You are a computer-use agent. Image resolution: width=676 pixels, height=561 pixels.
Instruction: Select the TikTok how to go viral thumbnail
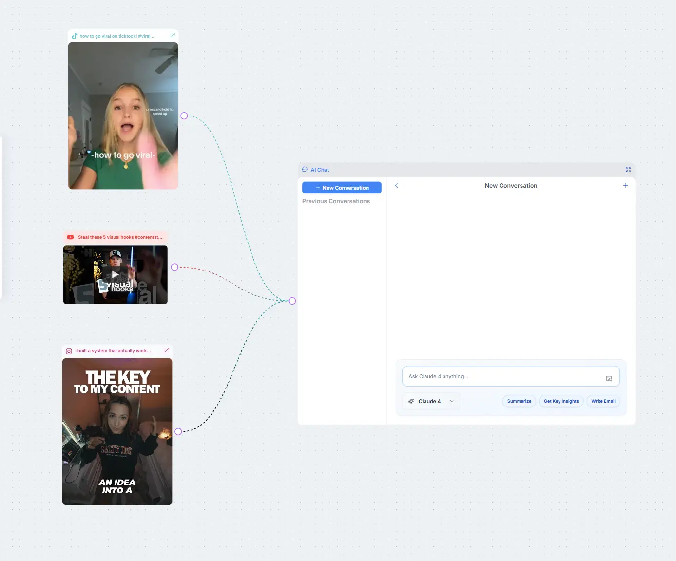tap(123, 116)
